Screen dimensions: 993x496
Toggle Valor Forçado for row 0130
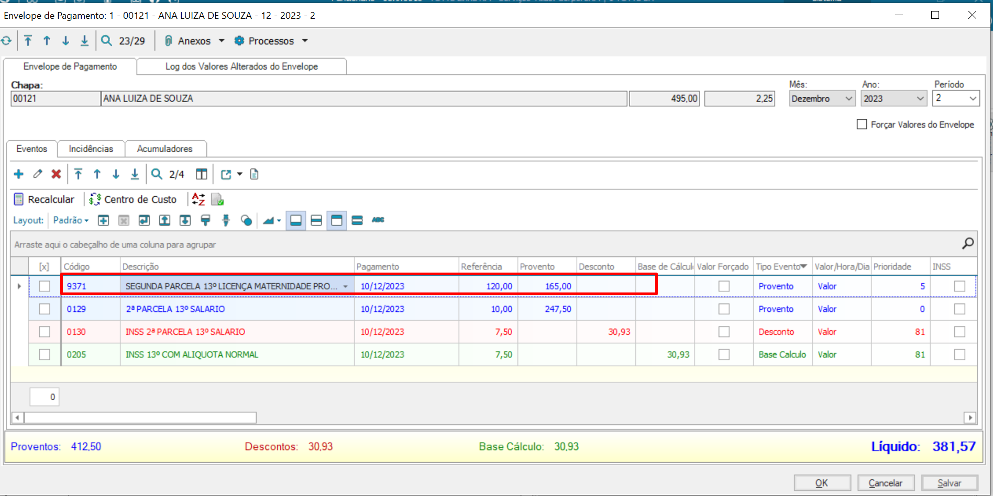(x=724, y=332)
